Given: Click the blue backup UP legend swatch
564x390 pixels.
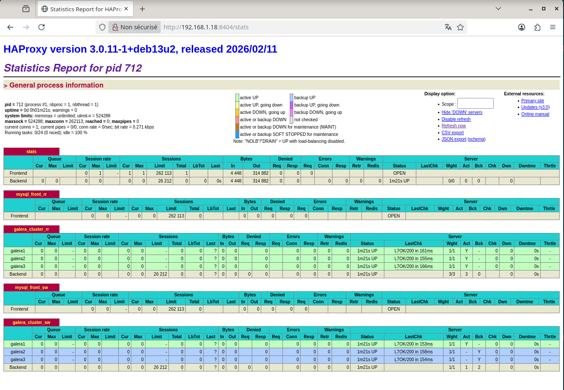Looking at the screenshot, I should [x=292, y=98].
